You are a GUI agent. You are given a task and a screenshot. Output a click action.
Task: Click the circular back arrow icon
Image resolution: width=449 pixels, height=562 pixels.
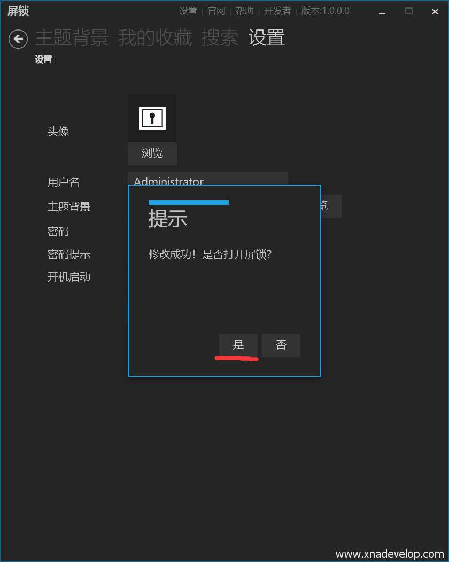click(18, 39)
